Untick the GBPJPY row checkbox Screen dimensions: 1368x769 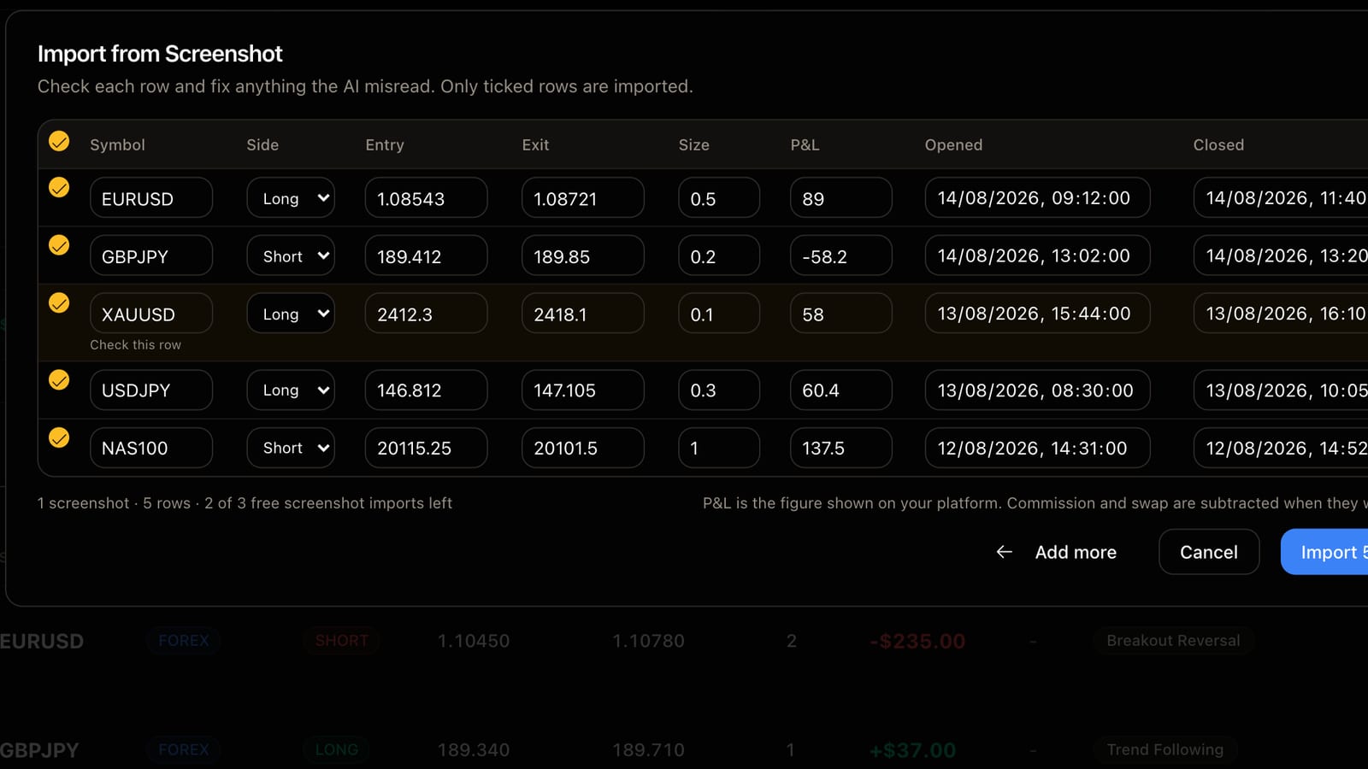(59, 245)
